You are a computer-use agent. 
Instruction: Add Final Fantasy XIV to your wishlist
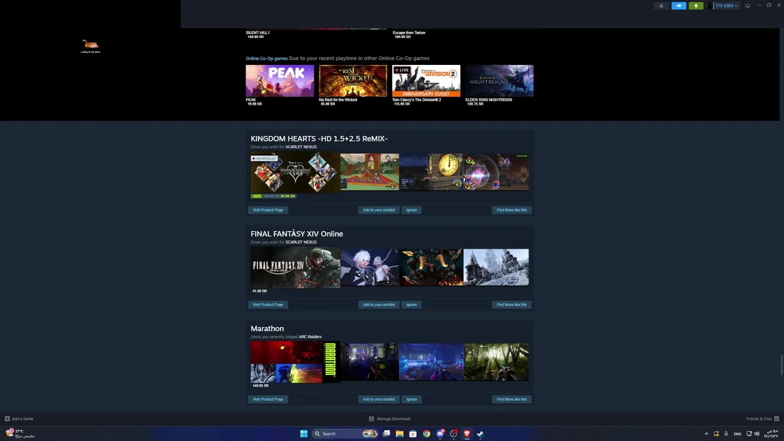379,304
